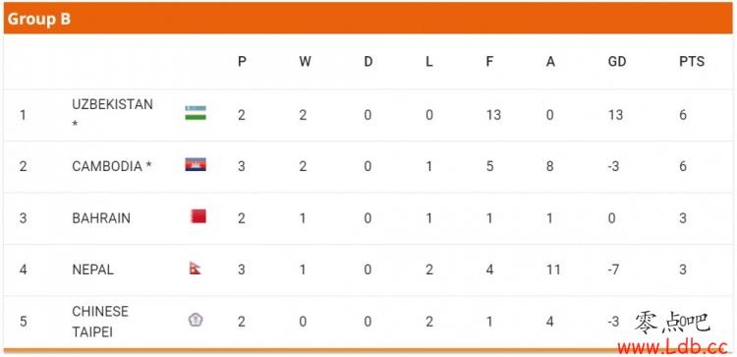The image size is (737, 357).
Task: Click the Chinese Taipei emblem icon
Action: (196, 320)
